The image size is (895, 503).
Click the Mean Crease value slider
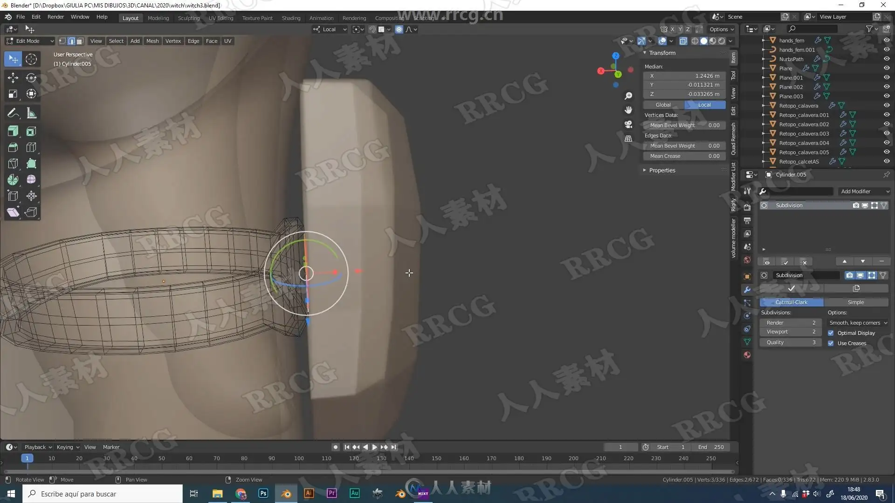click(x=684, y=156)
